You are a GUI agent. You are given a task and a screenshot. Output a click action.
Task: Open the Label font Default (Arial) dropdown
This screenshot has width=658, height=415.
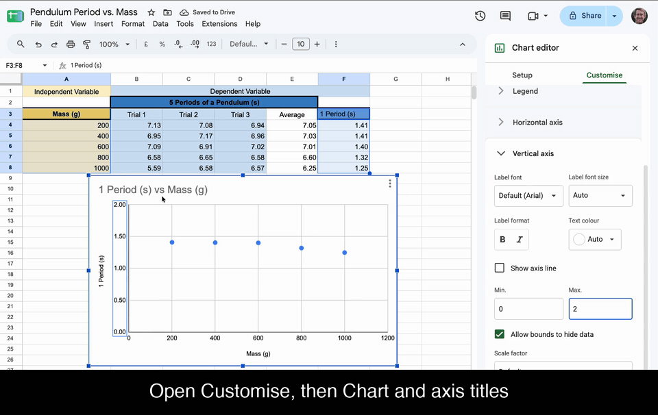click(x=528, y=196)
